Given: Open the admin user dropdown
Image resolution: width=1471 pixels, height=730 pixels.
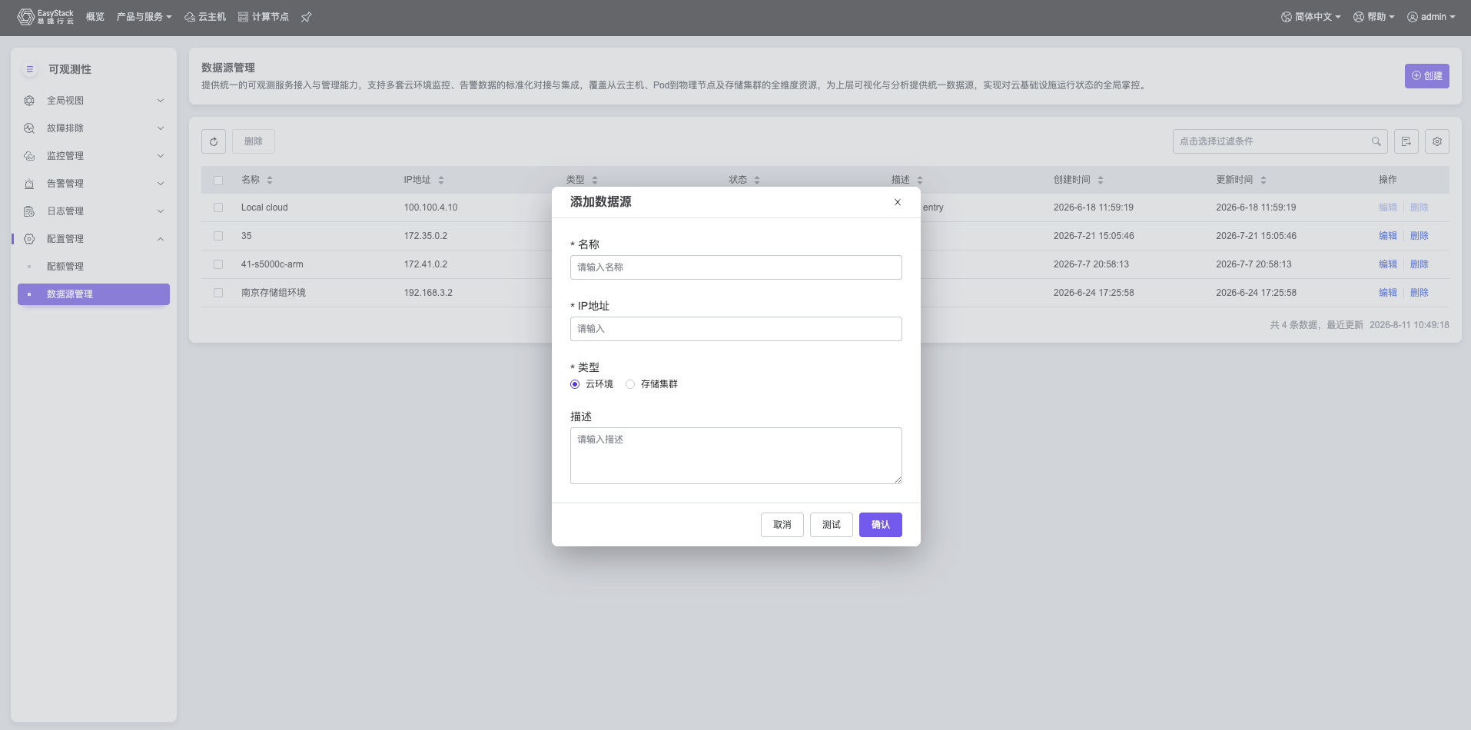Looking at the screenshot, I should (1431, 17).
